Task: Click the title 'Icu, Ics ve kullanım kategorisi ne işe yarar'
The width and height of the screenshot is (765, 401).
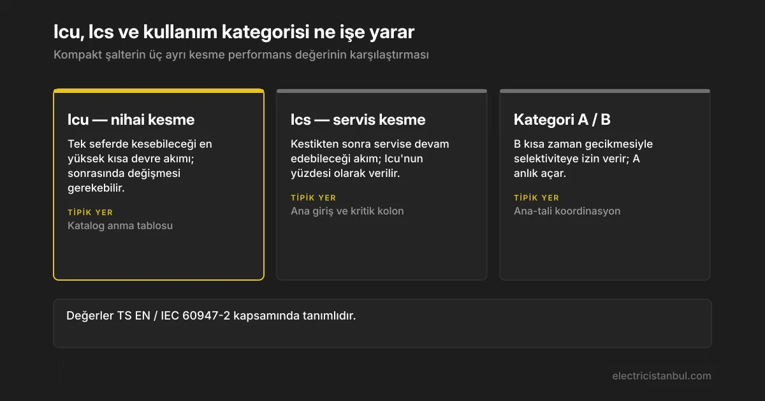Action: coord(235,32)
